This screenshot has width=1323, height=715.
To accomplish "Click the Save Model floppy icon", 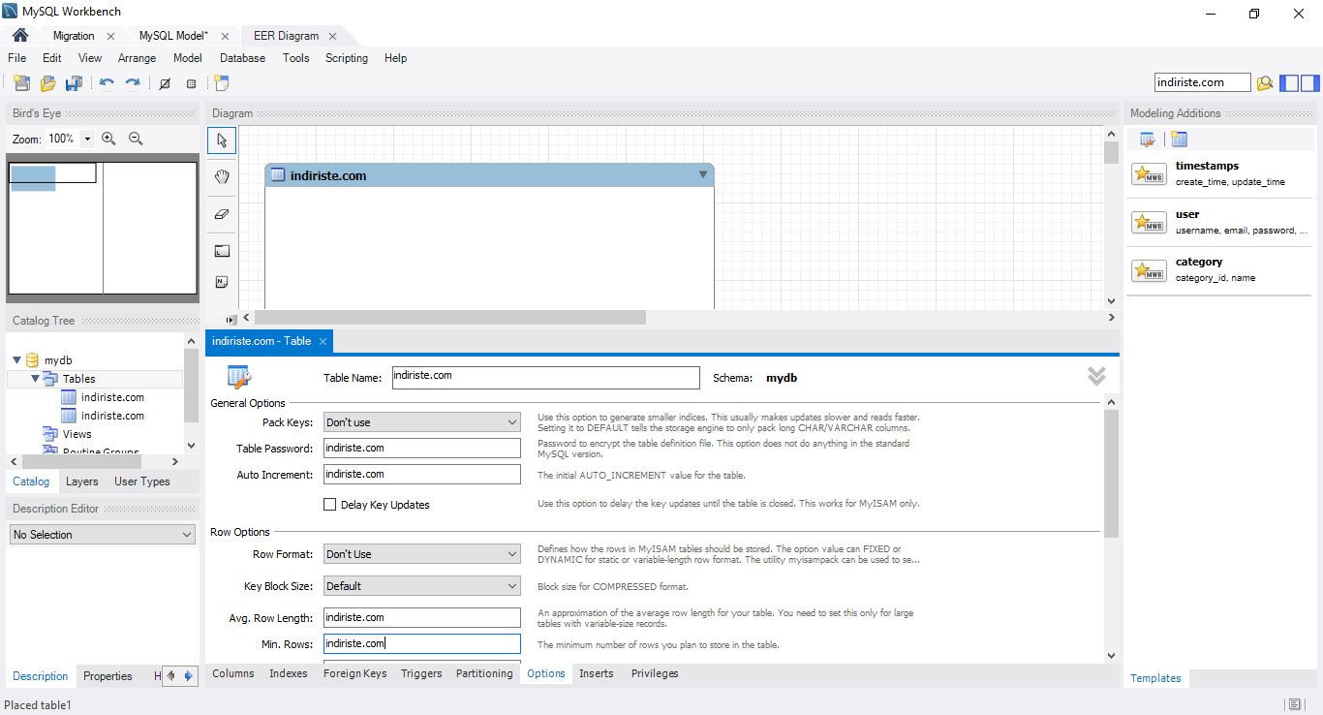I will (x=74, y=83).
